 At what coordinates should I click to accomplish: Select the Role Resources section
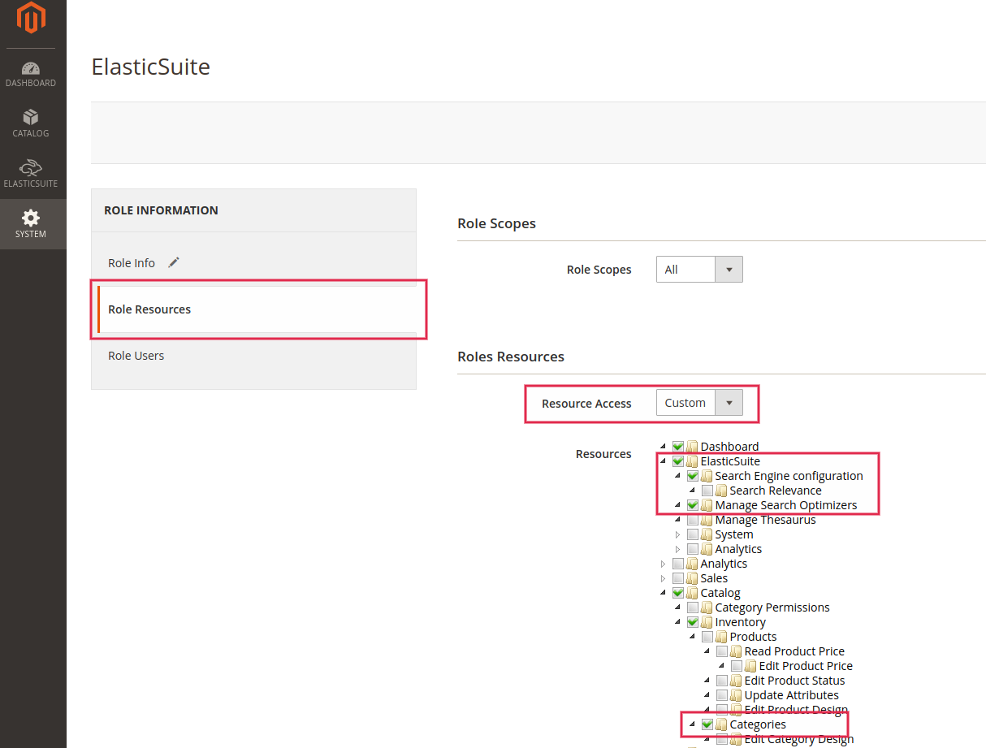point(149,309)
